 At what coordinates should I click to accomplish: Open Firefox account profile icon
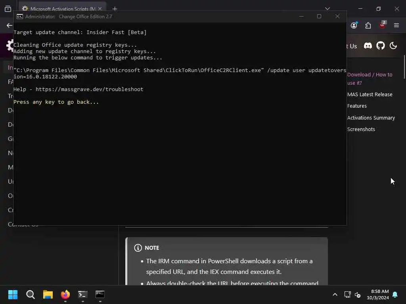coord(354,25)
